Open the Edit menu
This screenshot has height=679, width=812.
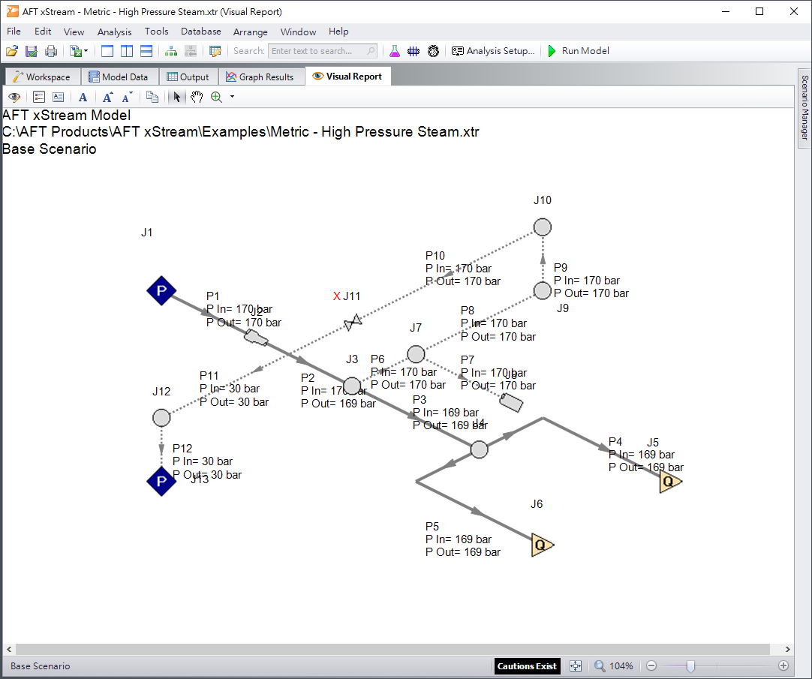(43, 32)
